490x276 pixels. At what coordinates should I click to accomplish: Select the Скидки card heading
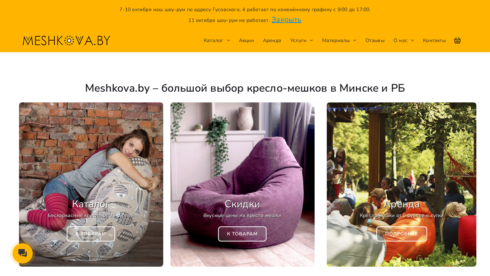point(242,204)
